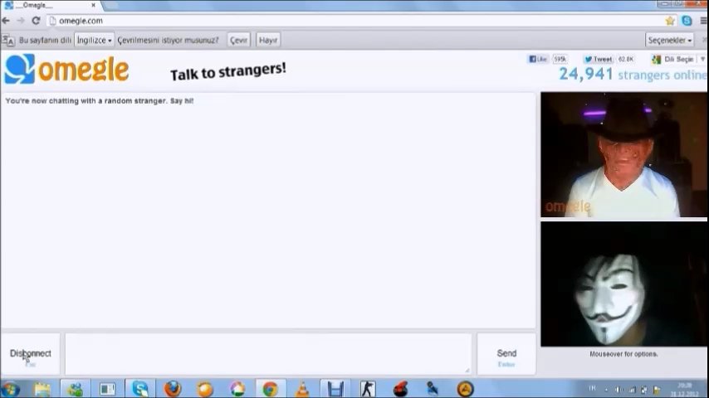Open Windows Explorer from the taskbar
Viewport: 709px width, 398px height.
[x=42, y=389]
